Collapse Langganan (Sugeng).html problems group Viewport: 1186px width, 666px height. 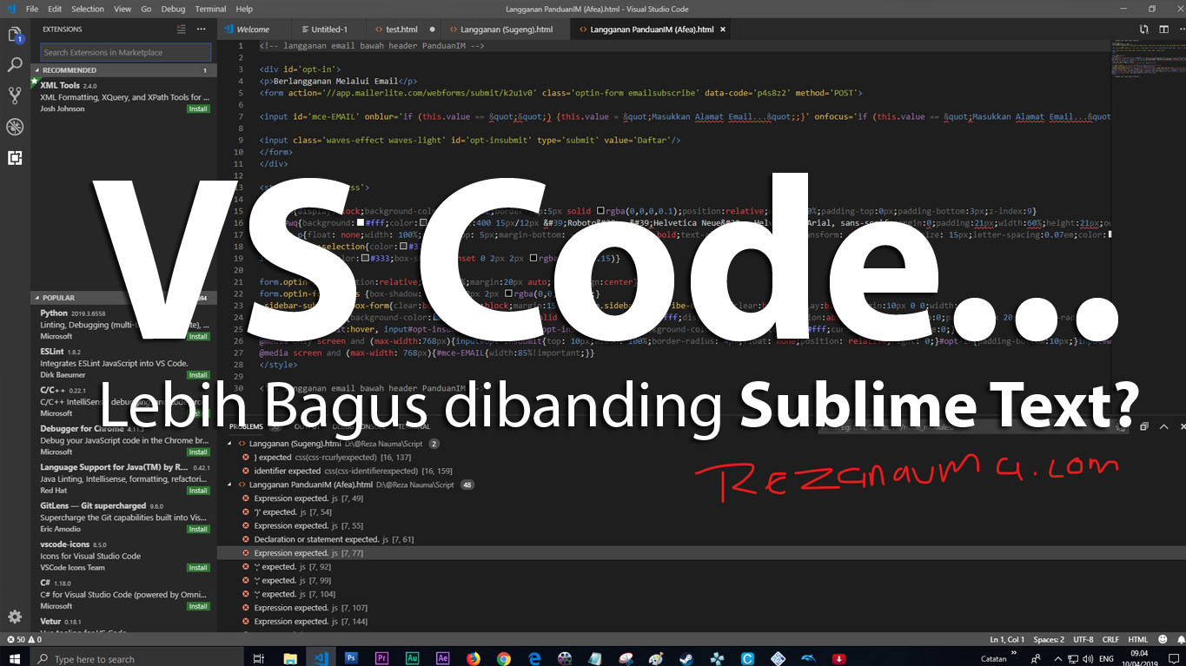pyautogui.click(x=230, y=443)
